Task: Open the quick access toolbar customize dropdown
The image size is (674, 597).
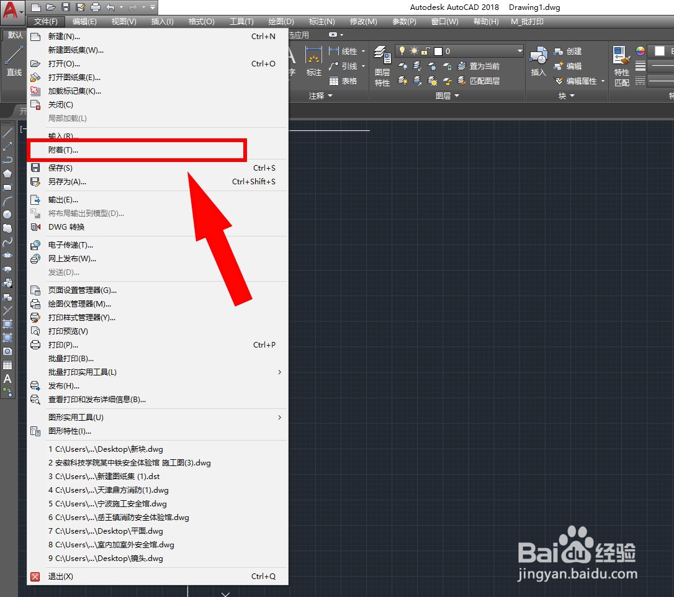Action: (x=153, y=7)
